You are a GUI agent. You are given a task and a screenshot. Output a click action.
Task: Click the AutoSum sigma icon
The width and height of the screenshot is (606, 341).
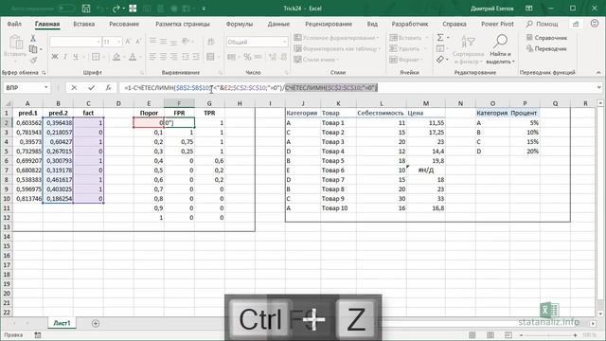click(x=440, y=38)
